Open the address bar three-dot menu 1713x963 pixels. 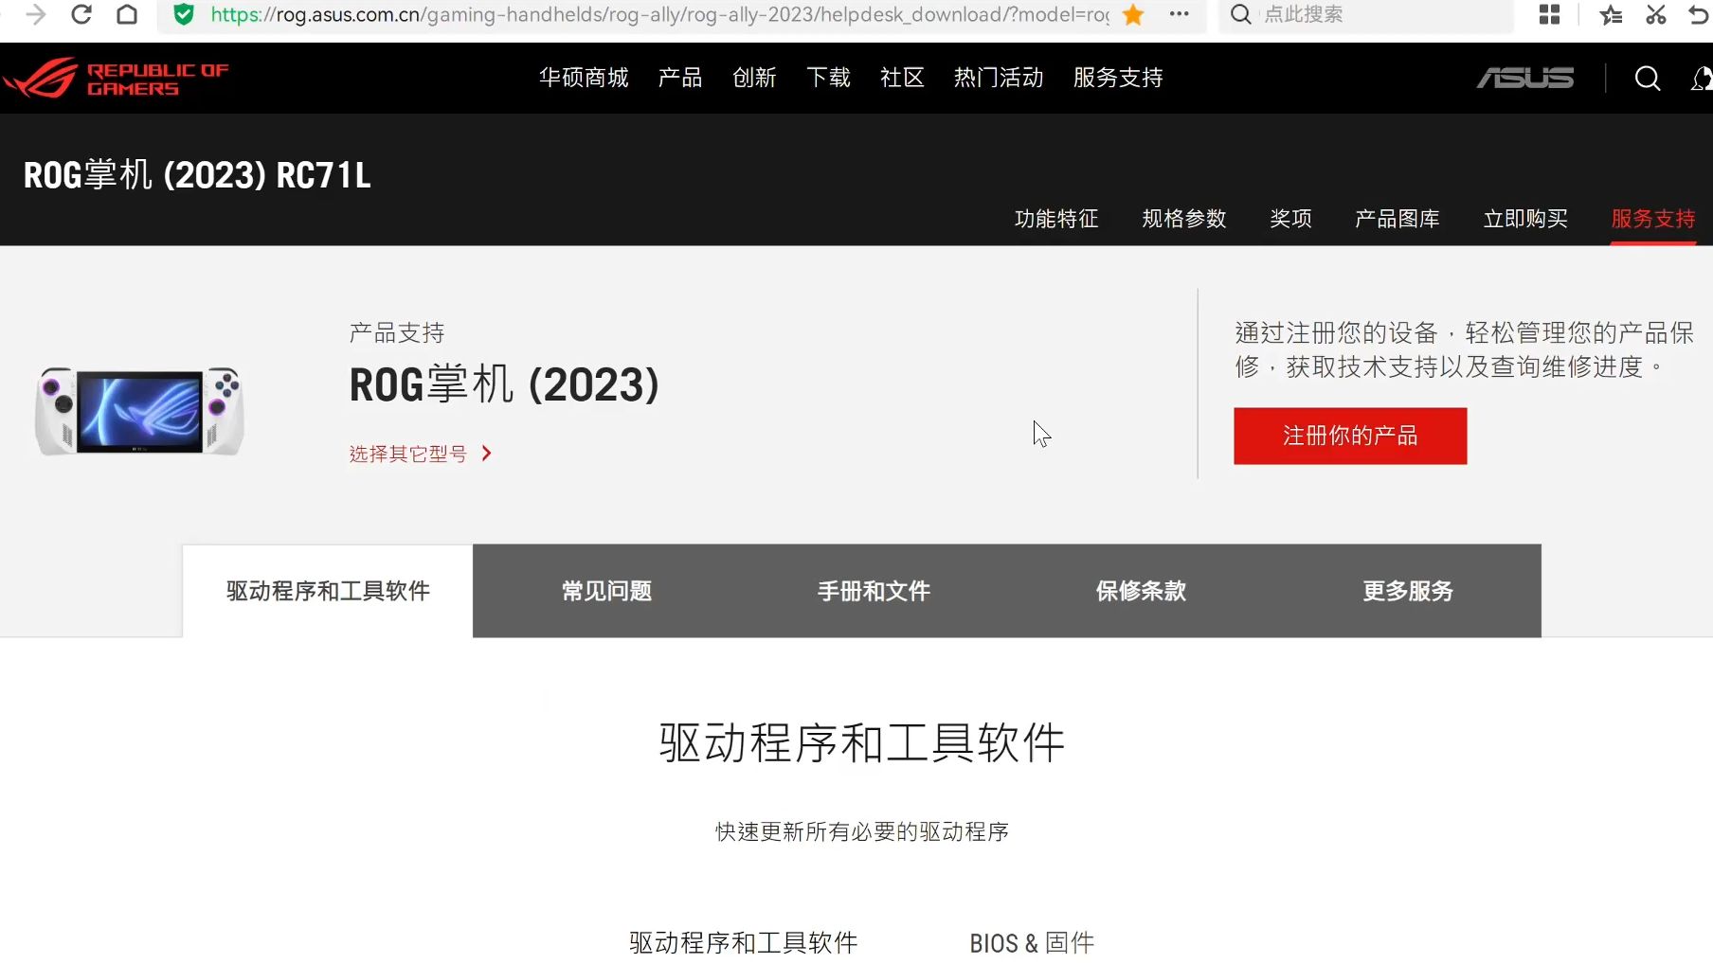tap(1179, 14)
